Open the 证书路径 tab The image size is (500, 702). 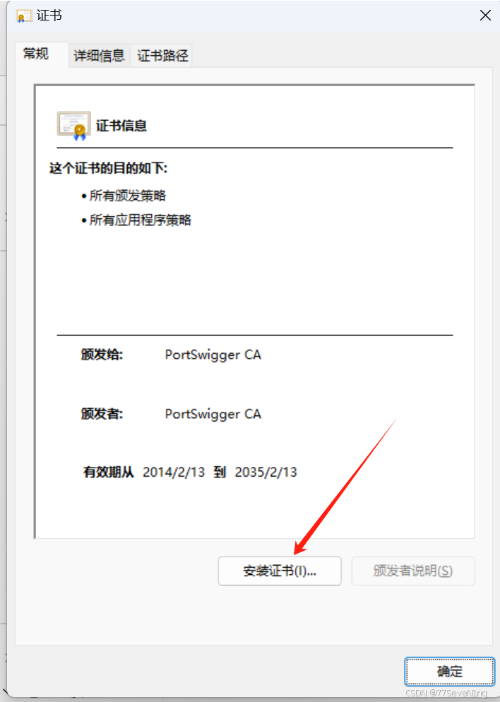coord(162,56)
